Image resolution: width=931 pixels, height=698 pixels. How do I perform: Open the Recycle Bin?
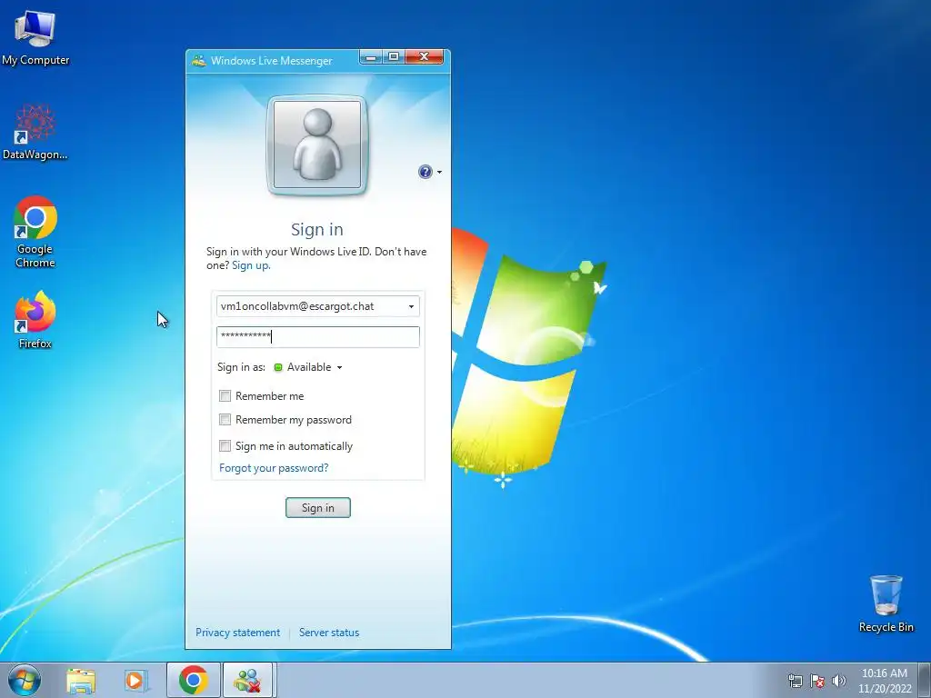(886, 603)
